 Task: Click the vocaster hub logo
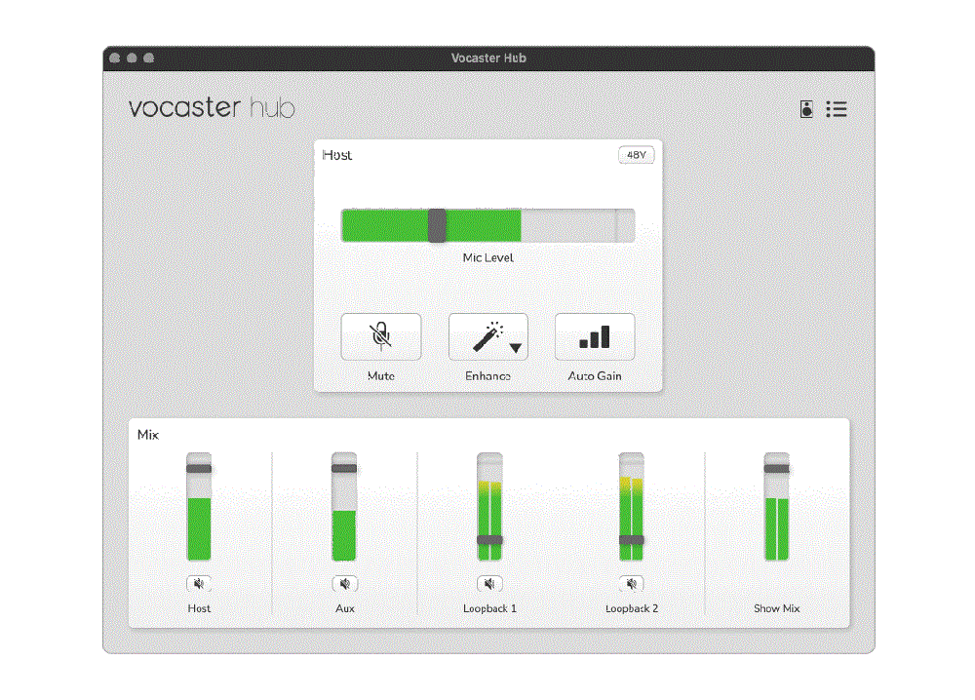[x=212, y=107]
